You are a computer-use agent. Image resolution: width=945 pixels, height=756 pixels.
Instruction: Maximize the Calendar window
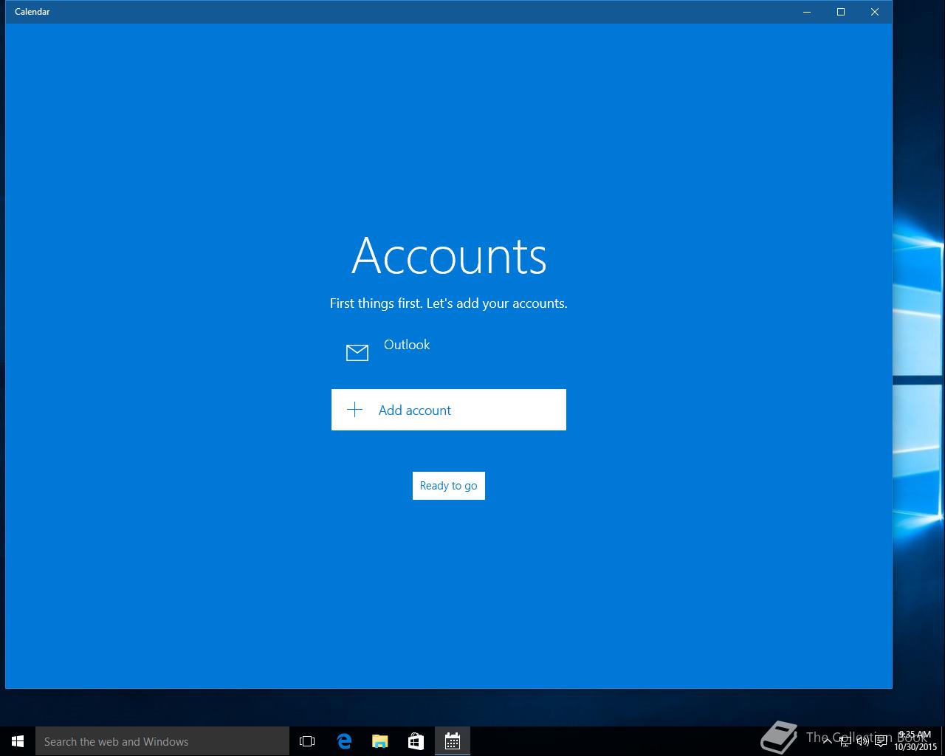[841, 12]
